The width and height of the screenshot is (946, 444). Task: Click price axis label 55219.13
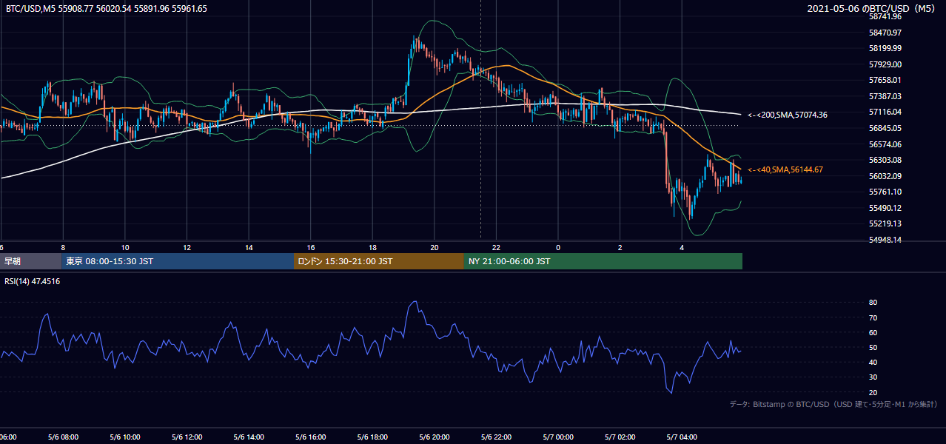[x=885, y=223]
